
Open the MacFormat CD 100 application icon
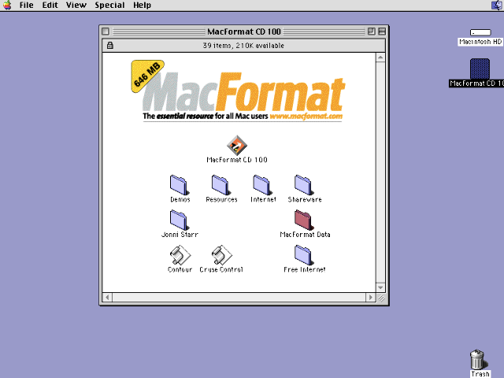[x=237, y=145]
